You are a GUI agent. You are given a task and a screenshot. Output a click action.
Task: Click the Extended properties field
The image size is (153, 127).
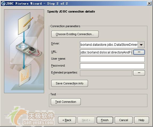(106, 73)
